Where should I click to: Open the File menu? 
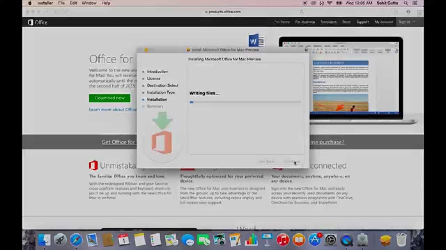[x=61, y=3]
